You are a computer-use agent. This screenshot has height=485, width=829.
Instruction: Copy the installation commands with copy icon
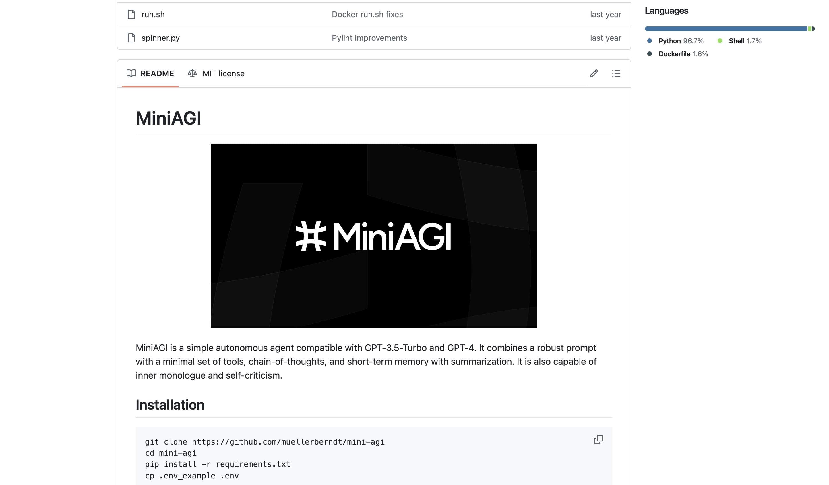pos(599,439)
